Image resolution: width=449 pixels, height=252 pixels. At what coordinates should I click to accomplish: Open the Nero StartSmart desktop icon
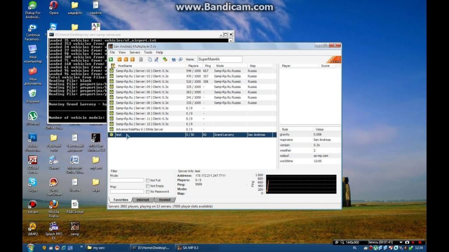[53, 186]
